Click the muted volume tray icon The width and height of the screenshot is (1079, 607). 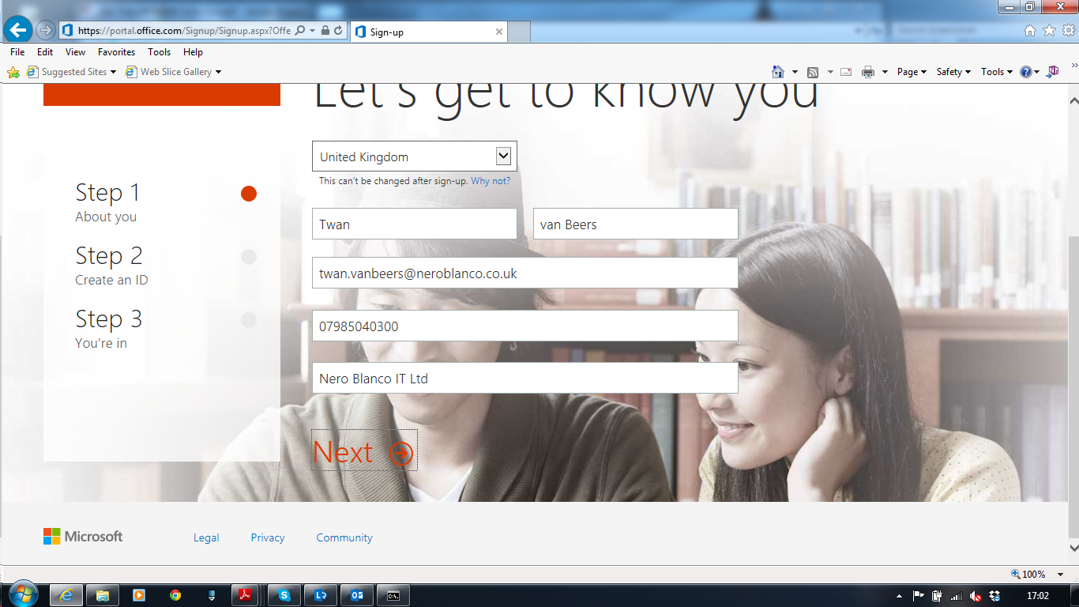coord(976,596)
